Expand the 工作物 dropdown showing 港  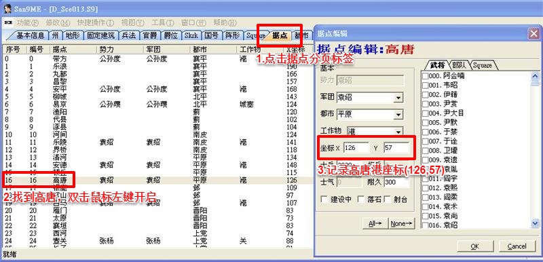[x=398, y=132]
